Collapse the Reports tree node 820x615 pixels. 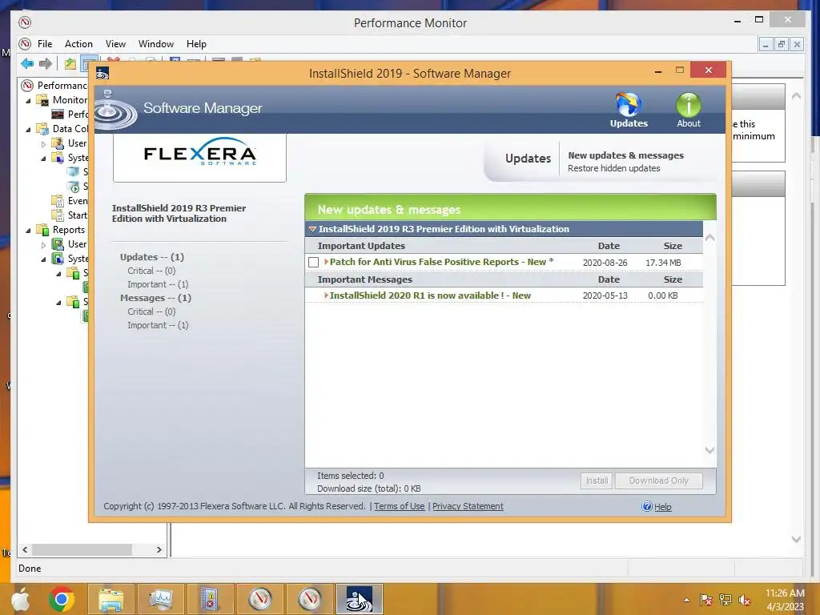pos(28,230)
